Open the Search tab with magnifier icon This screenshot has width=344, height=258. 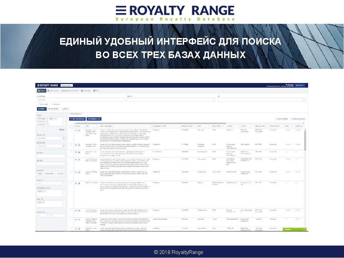41,91
